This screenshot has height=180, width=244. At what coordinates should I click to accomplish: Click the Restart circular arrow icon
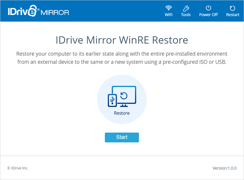point(232,8)
